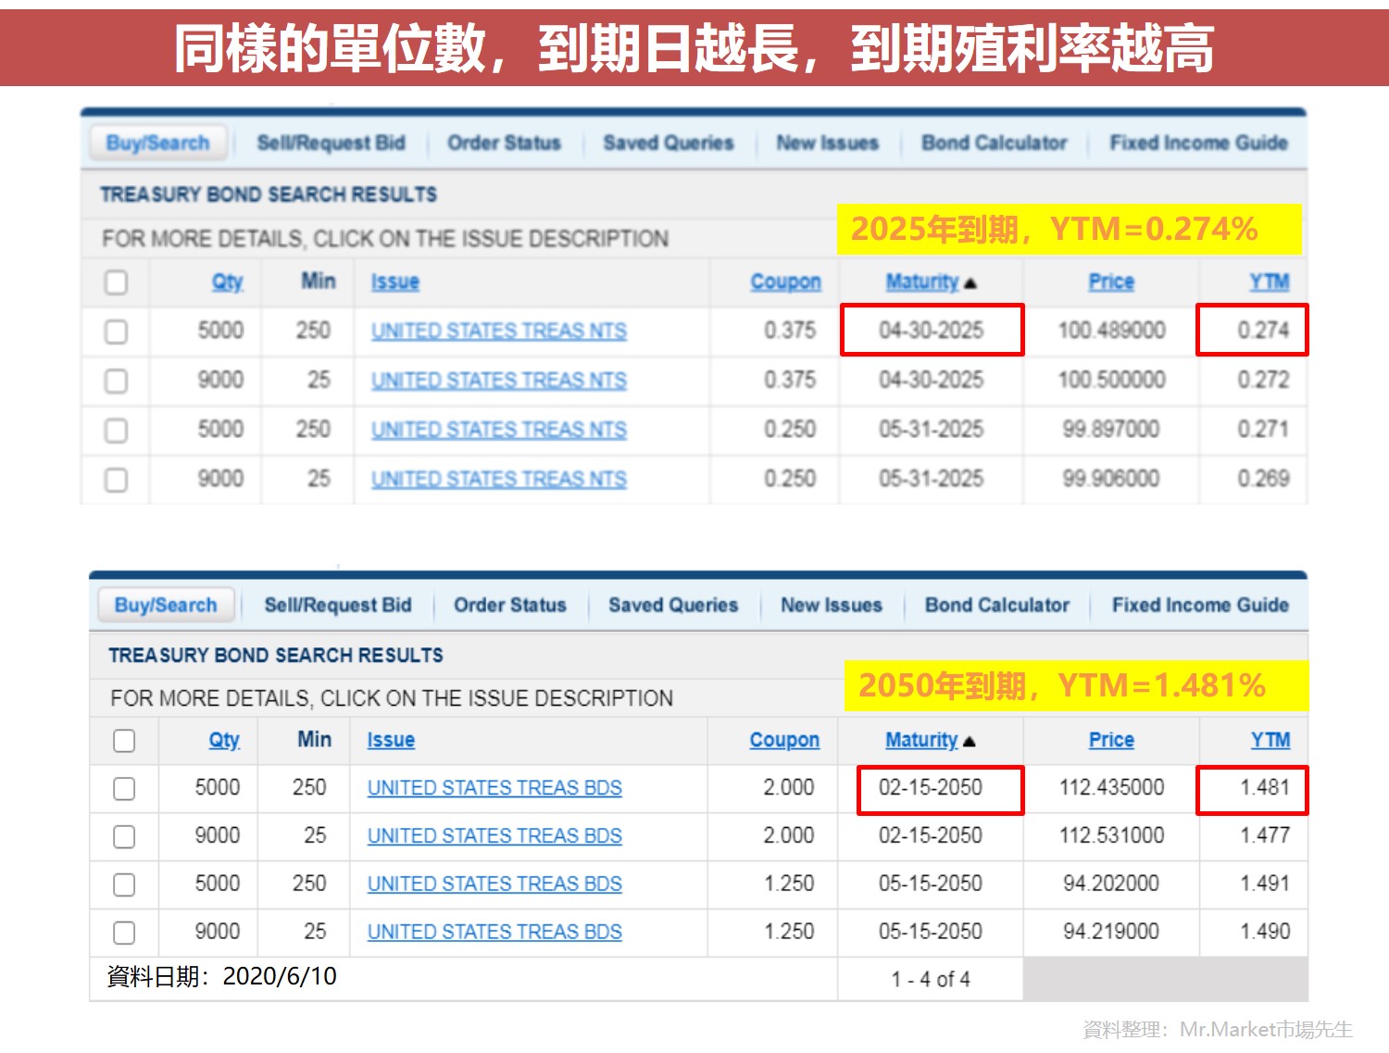Open Sell/Request Bid tab in the lower panel

(x=338, y=605)
